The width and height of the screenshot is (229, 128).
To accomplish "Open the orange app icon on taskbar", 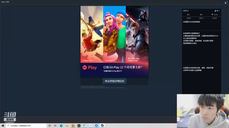I will (x=73, y=126).
